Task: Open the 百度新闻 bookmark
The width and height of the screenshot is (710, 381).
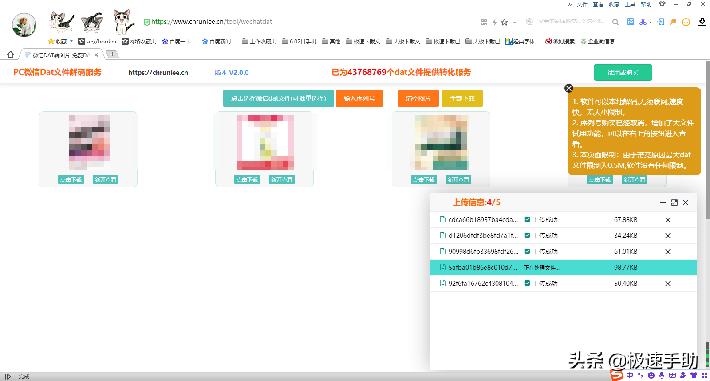Action: click(x=219, y=41)
